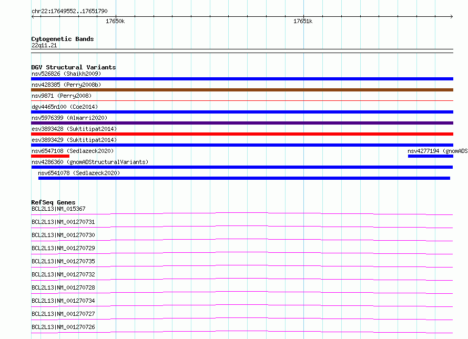Click the DGV Structural Variants track title

(x=74, y=67)
